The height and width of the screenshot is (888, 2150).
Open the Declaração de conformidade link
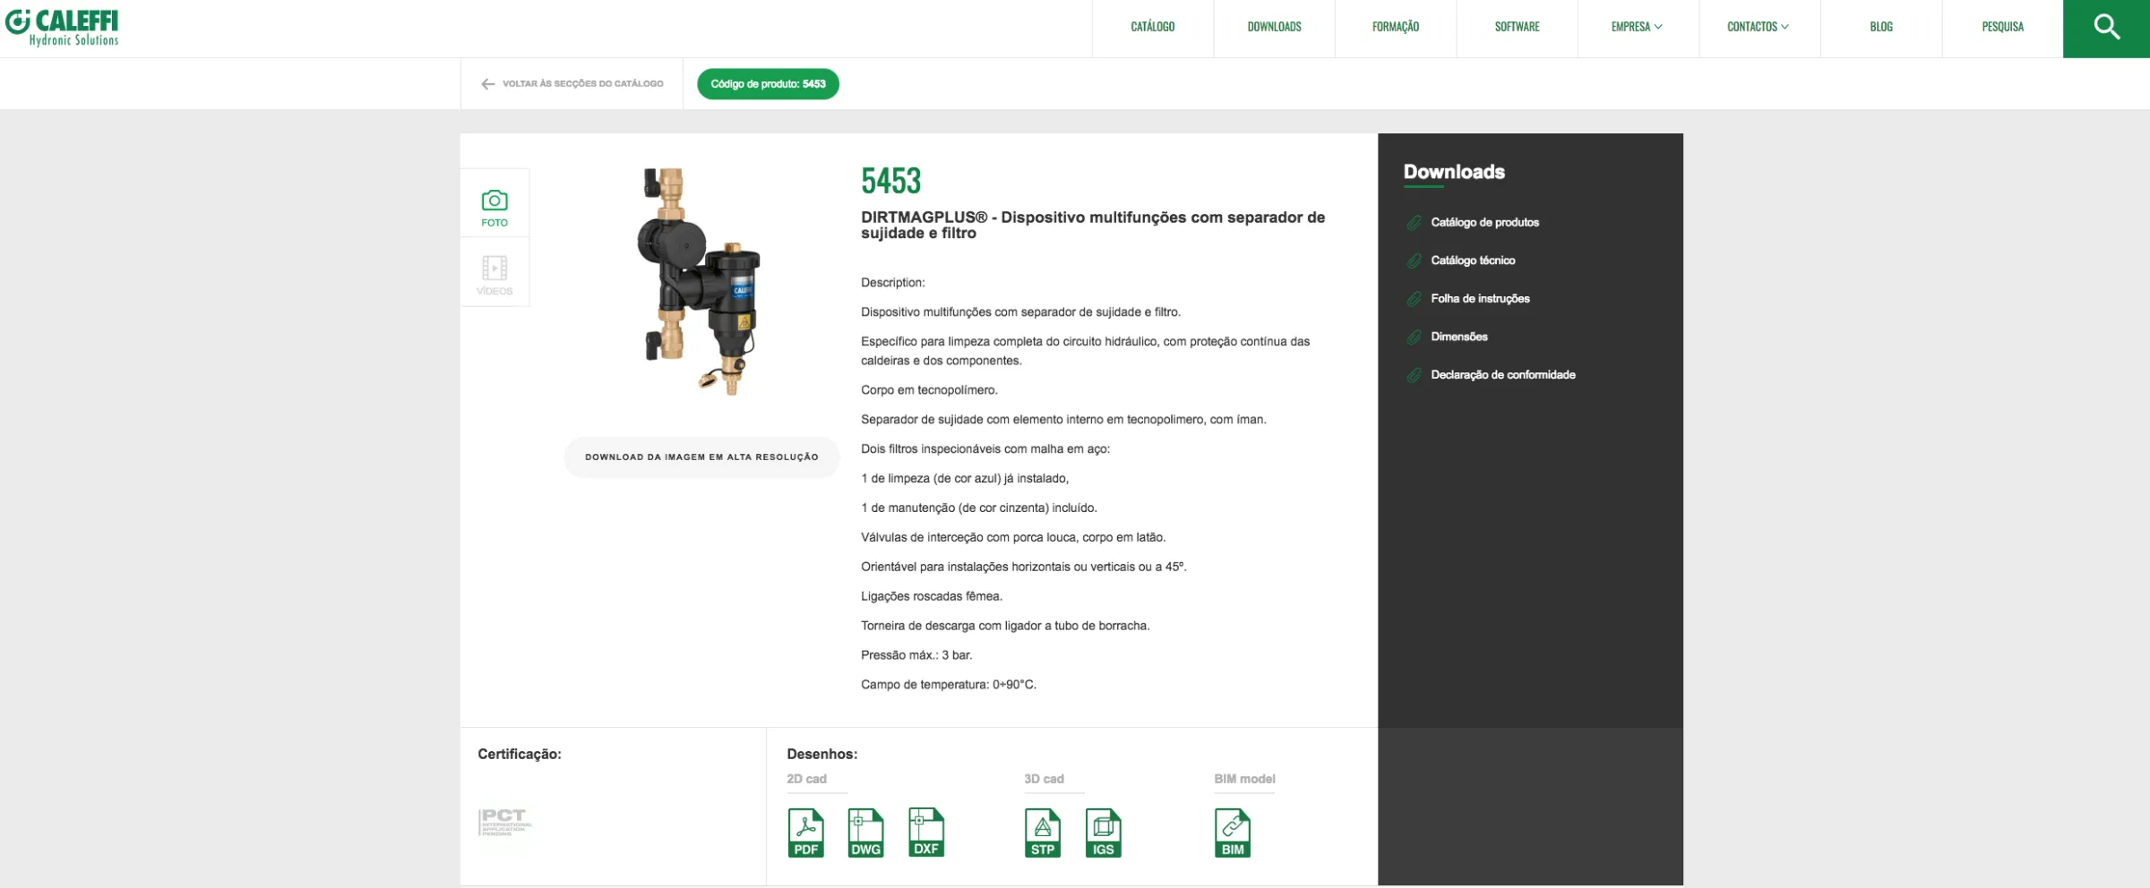[x=1502, y=375]
